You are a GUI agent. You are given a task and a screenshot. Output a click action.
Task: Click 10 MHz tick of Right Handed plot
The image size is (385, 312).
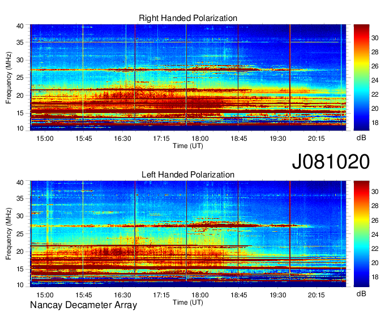[x=20, y=128]
